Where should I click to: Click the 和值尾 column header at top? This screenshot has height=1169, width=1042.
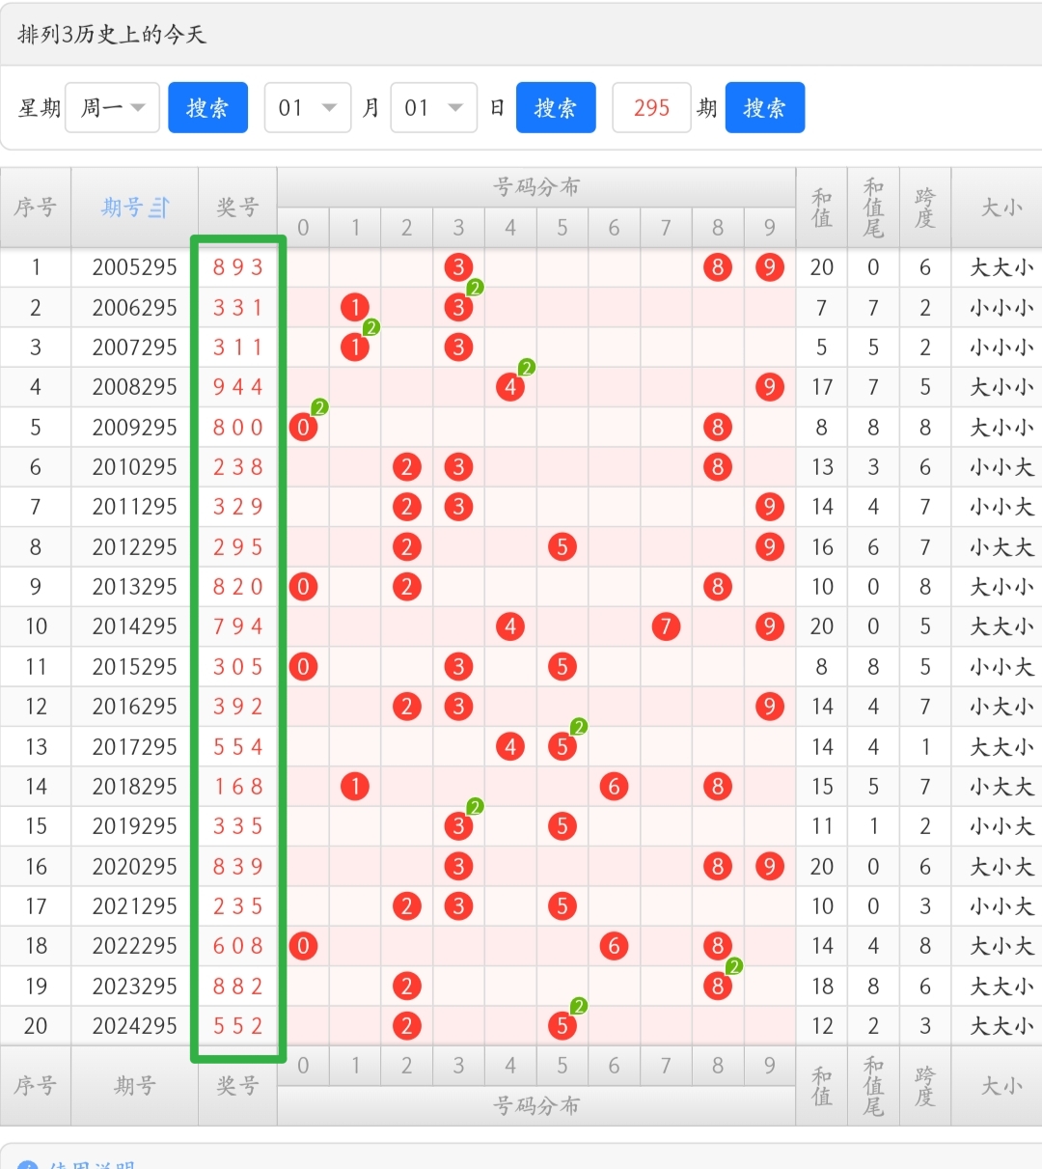click(873, 208)
